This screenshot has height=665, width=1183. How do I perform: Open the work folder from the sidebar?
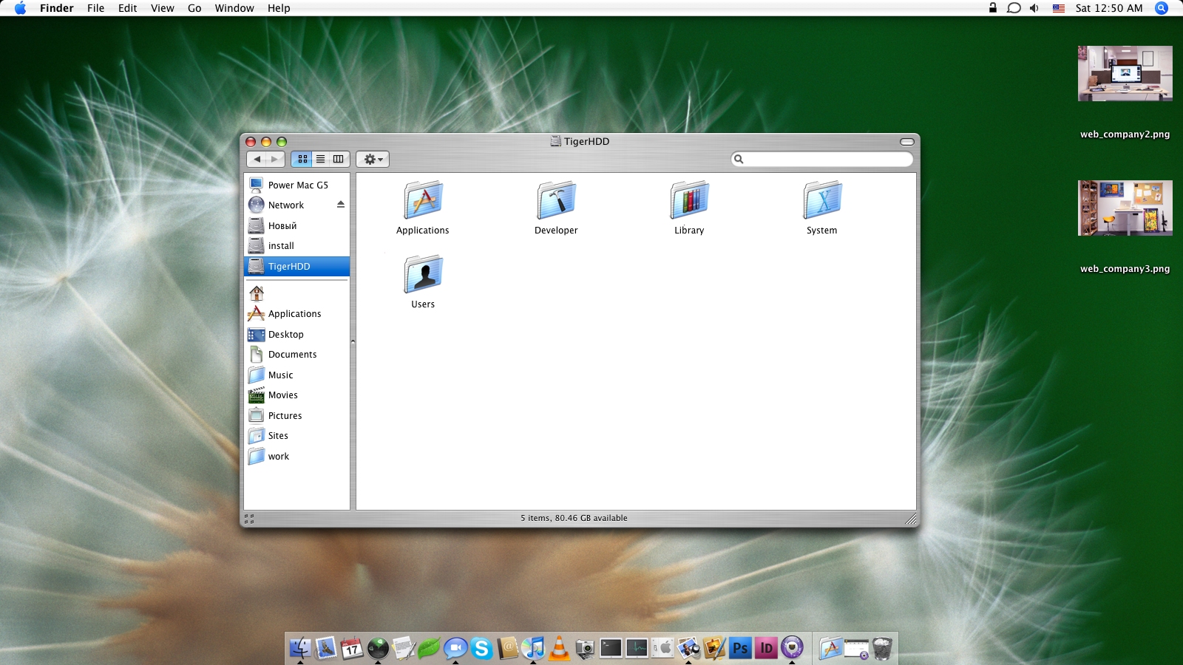click(x=296, y=456)
